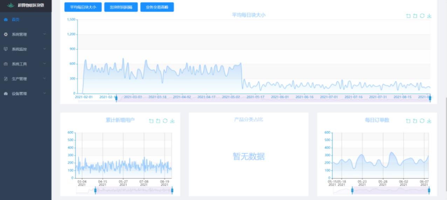Show the 业务交易高峰 chart

[x=157, y=7]
